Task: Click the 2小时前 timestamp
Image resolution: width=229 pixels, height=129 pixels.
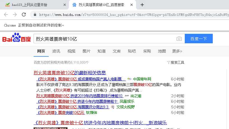Action: click(x=177, y=96)
